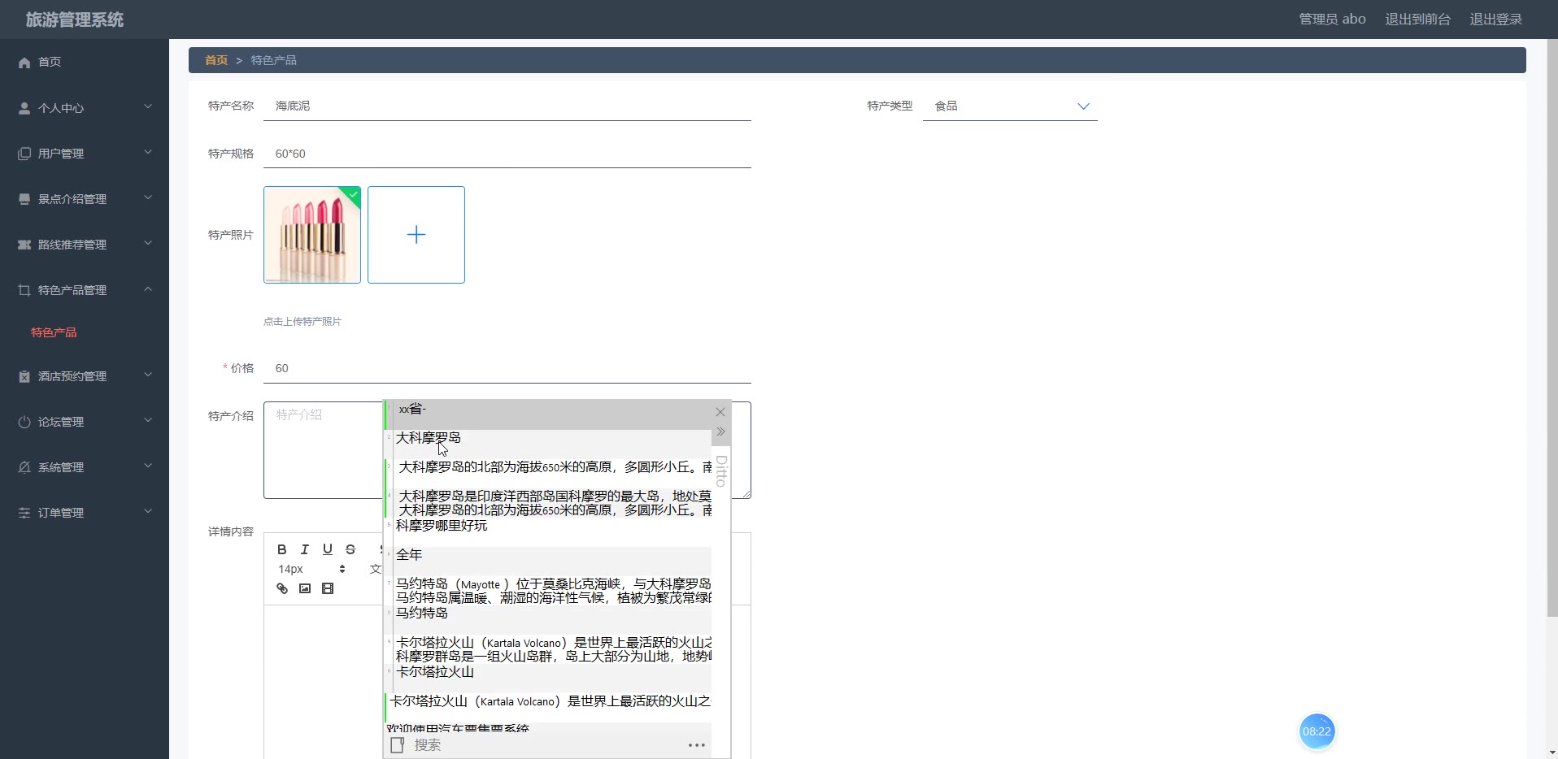Select the 马约特岛 single-line clip in Ditto
1558x759 pixels.
point(548,619)
